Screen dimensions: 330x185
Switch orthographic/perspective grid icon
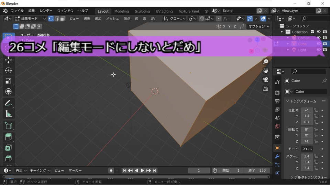click(266, 89)
